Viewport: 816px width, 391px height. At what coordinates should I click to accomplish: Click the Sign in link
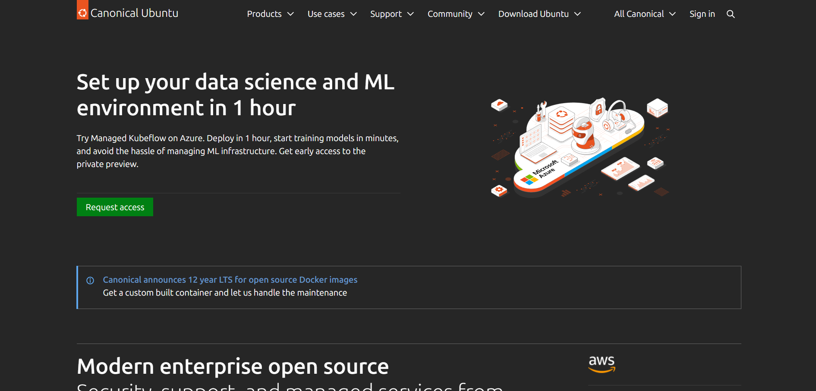702,14
